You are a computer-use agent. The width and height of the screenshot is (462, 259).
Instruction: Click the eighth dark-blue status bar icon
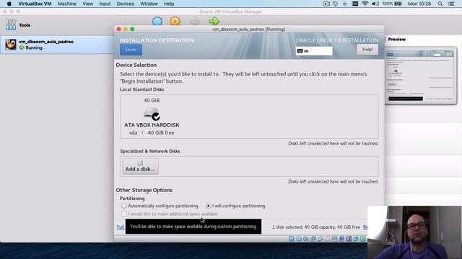(341, 239)
